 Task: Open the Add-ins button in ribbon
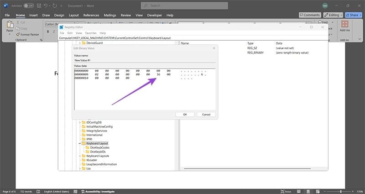(x=344, y=26)
